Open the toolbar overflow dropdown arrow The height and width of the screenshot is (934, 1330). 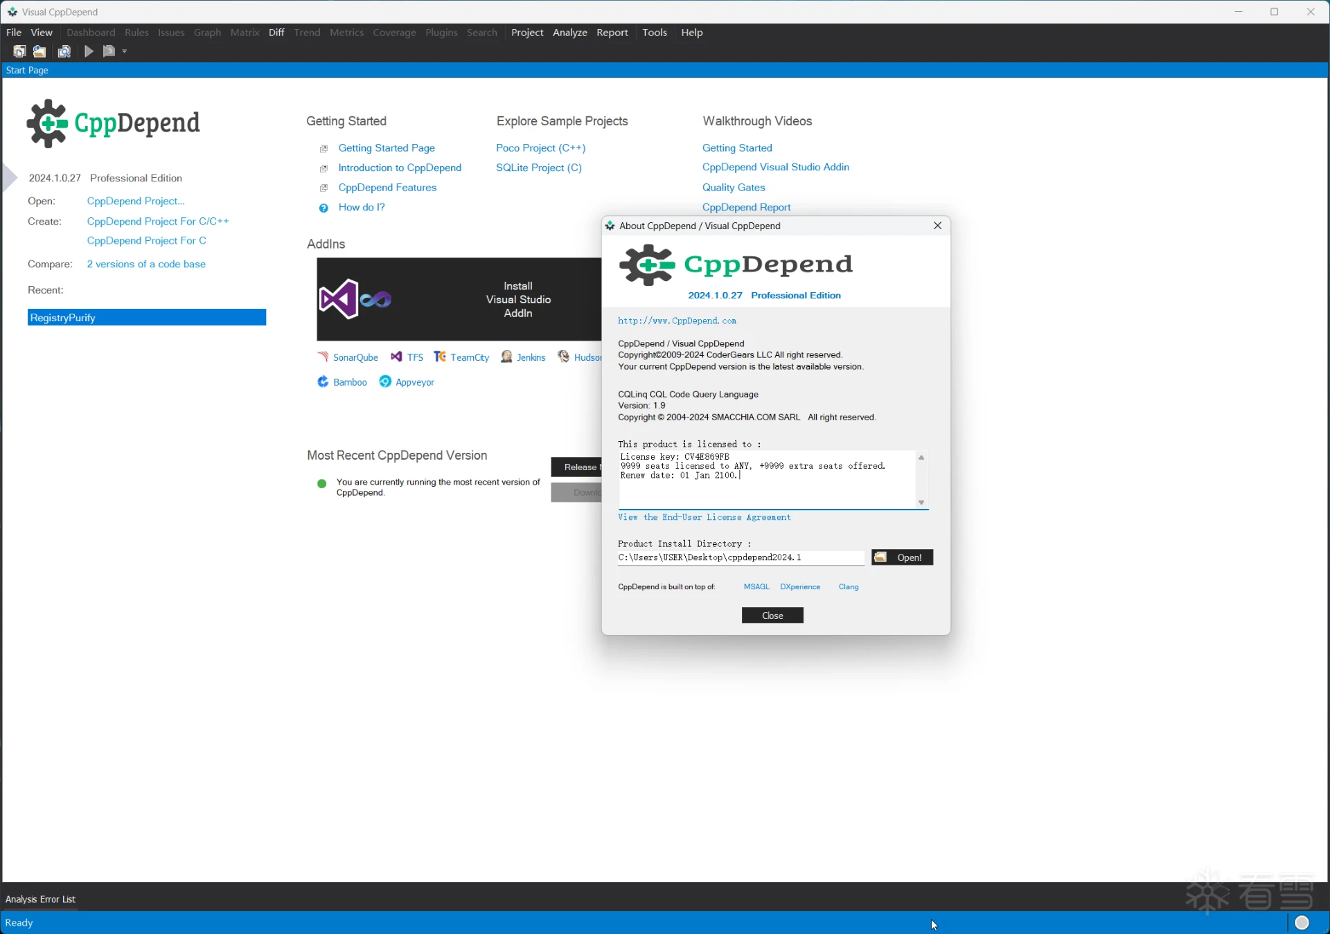coord(125,51)
